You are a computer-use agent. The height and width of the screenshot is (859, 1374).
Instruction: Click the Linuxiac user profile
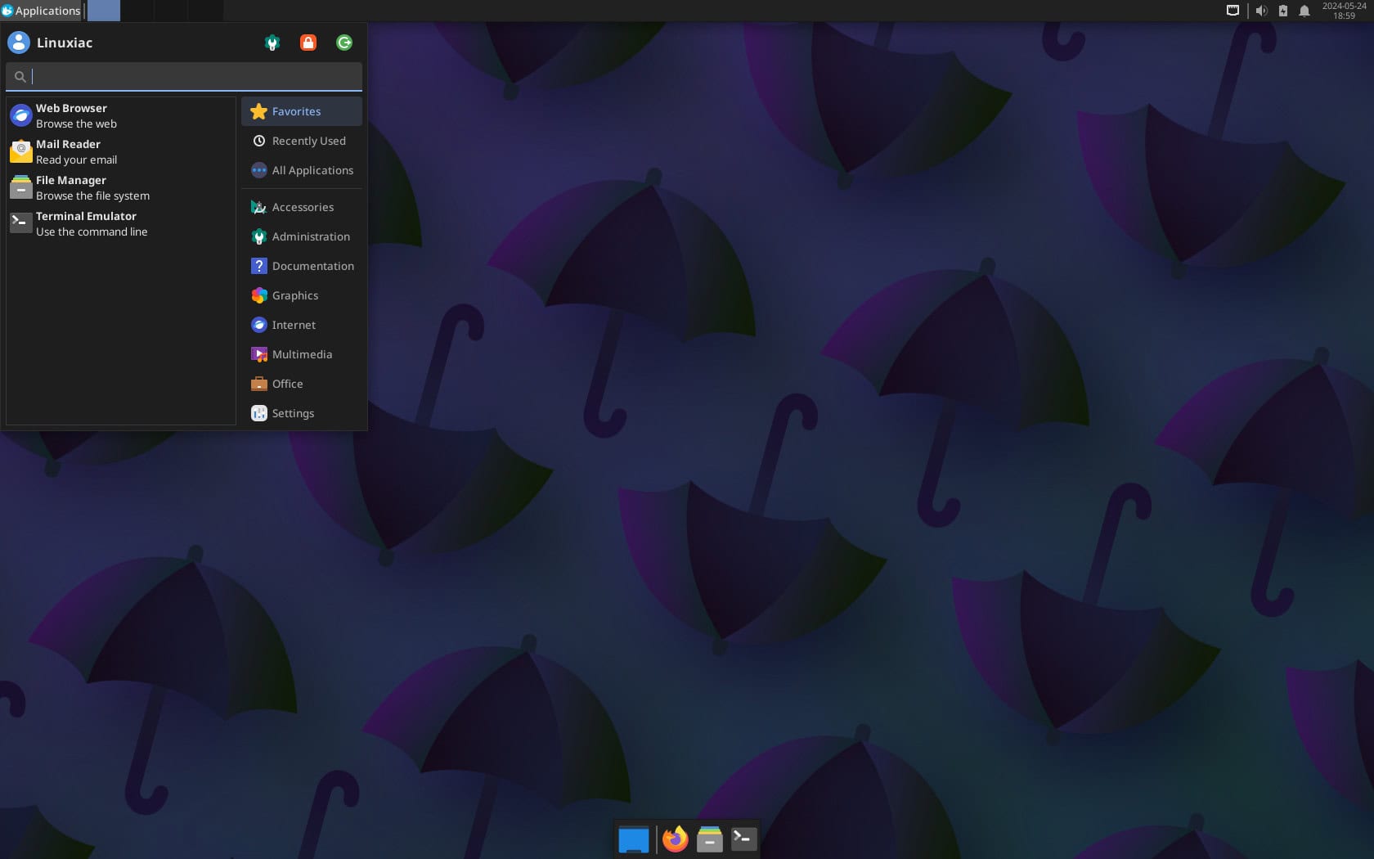(63, 42)
